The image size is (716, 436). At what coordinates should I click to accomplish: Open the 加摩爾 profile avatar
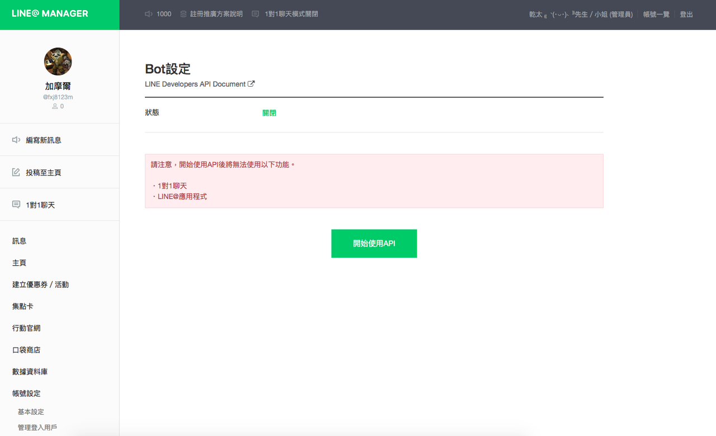click(x=58, y=61)
